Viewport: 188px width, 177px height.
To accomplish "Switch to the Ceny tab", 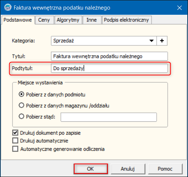I will 44,20.
